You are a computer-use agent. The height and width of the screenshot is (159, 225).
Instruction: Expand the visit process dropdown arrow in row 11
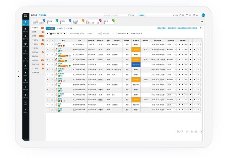pos(175,95)
